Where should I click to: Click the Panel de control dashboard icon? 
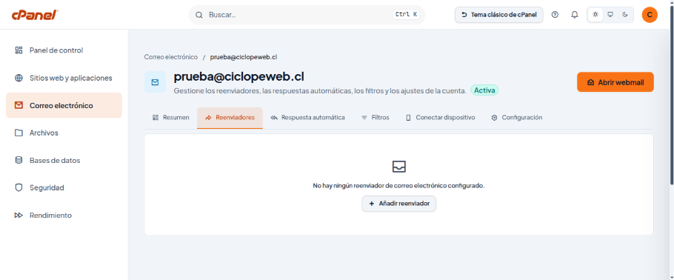(x=19, y=50)
